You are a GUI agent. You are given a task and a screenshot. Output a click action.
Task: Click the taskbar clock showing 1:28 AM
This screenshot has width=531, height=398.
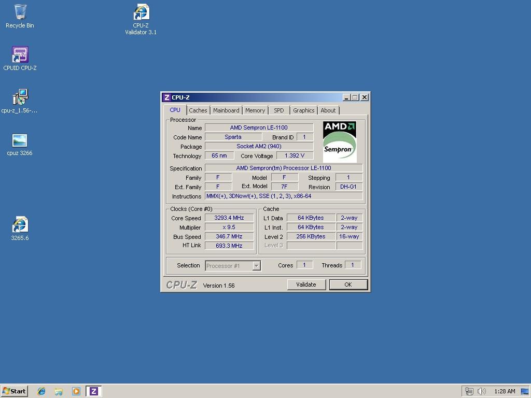pyautogui.click(x=505, y=391)
